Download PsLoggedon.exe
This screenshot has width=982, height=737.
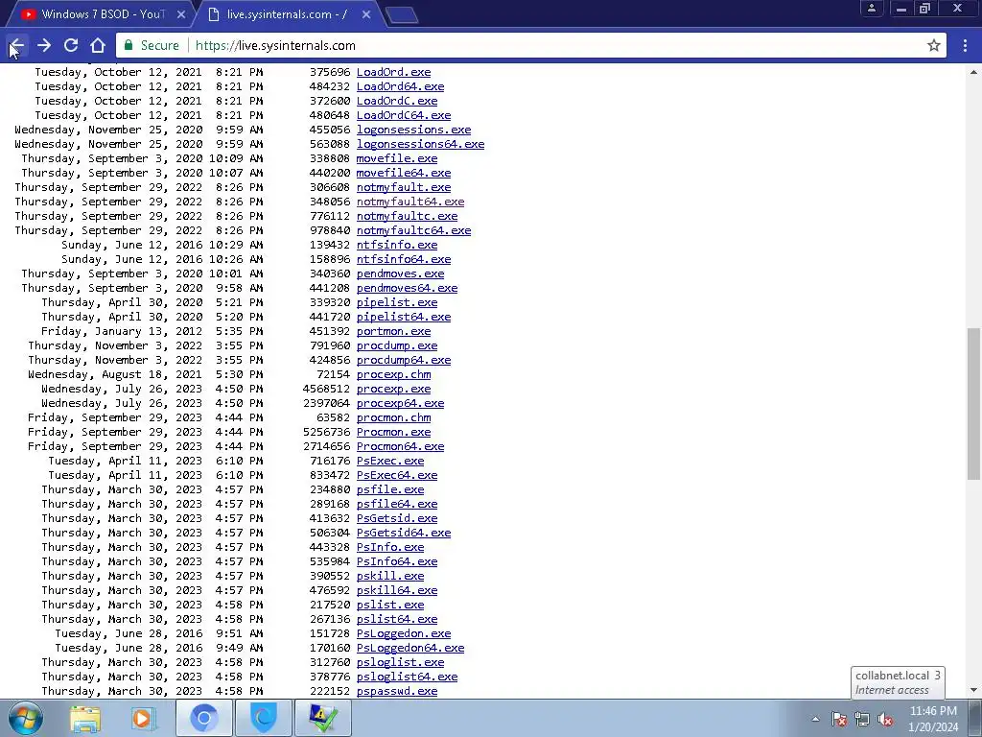404,634
